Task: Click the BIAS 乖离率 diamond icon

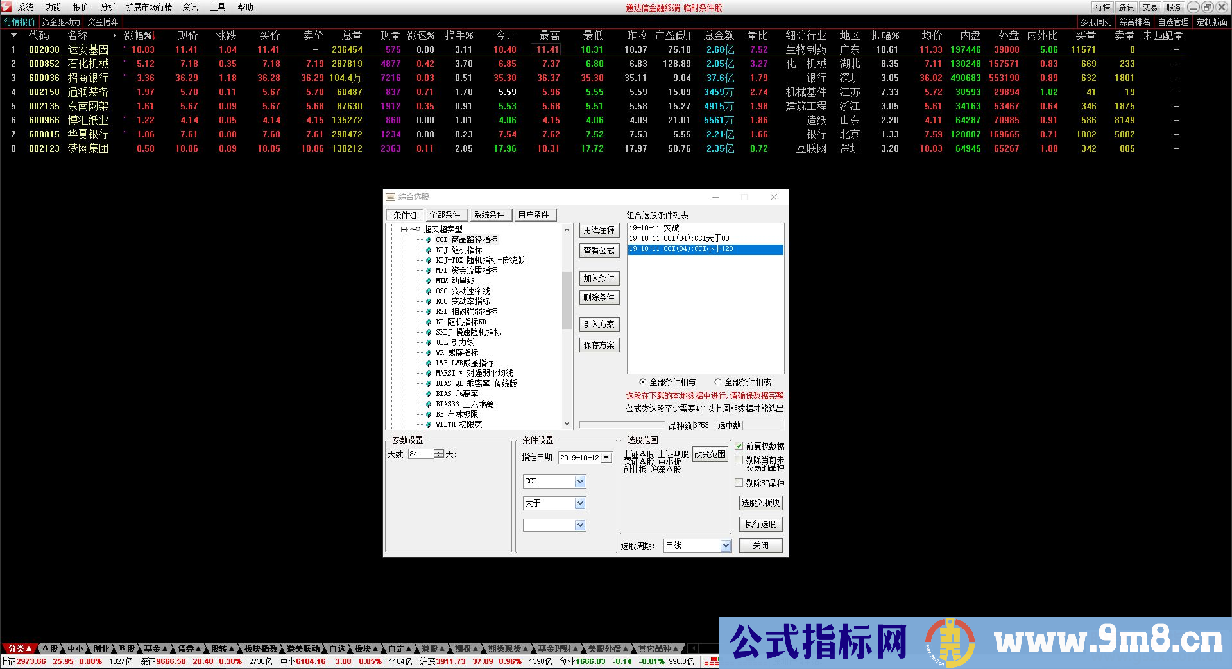Action: 429,394
